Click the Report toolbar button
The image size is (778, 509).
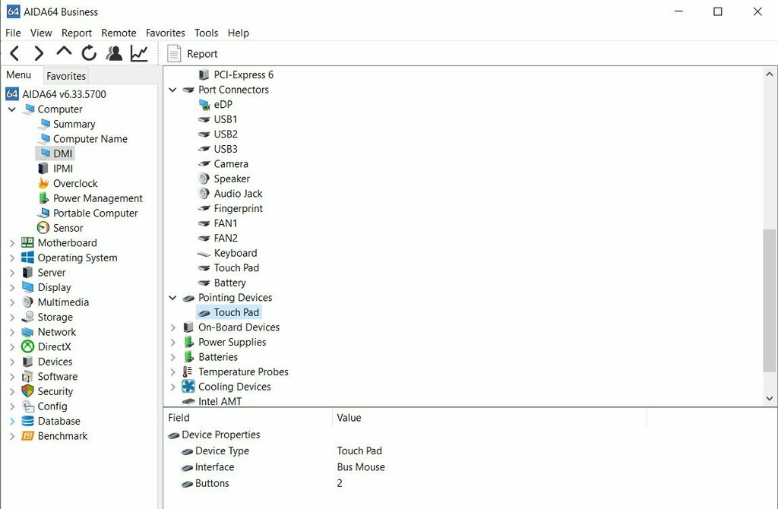coord(193,54)
